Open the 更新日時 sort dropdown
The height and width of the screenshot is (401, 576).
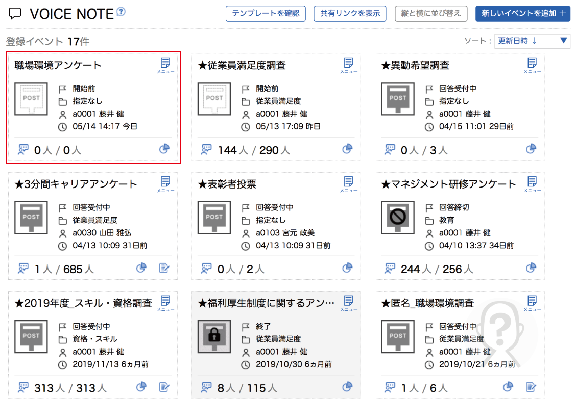532,41
